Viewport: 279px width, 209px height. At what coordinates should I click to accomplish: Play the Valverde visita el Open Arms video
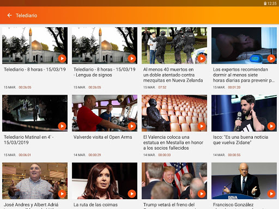coord(132,126)
